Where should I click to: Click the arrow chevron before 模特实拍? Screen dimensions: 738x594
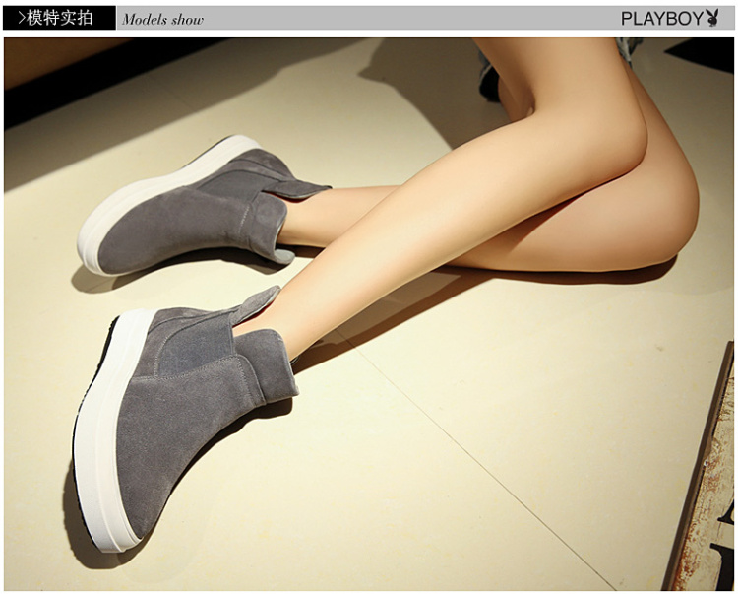(22, 18)
